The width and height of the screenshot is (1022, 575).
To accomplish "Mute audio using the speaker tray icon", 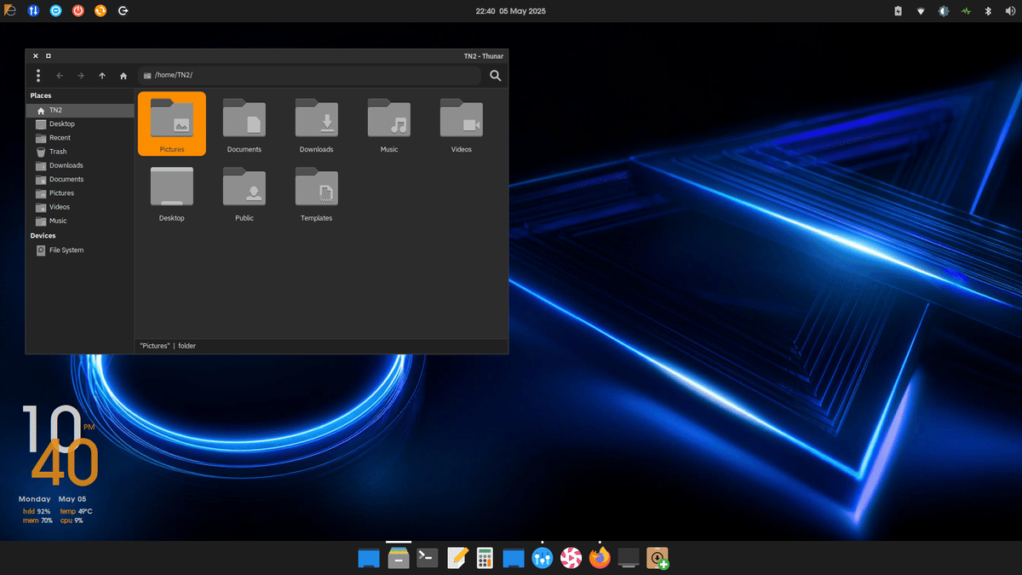I will point(1010,11).
